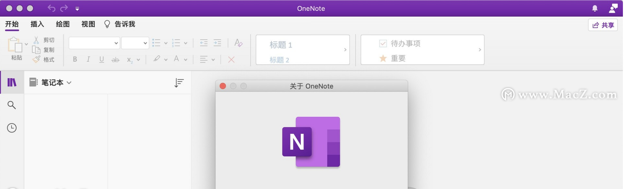Switch to the 插入 tab
This screenshot has height=189, width=625.
(37, 24)
